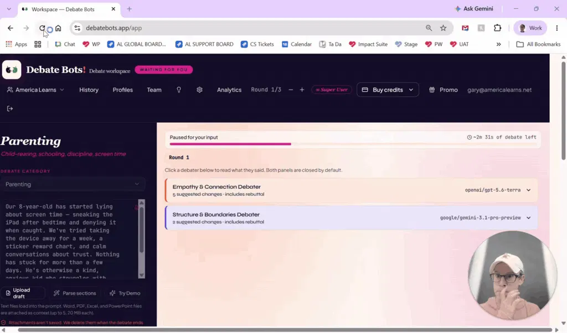The width and height of the screenshot is (567, 333).
Task: Reload the page in the browser
Action: tap(42, 28)
